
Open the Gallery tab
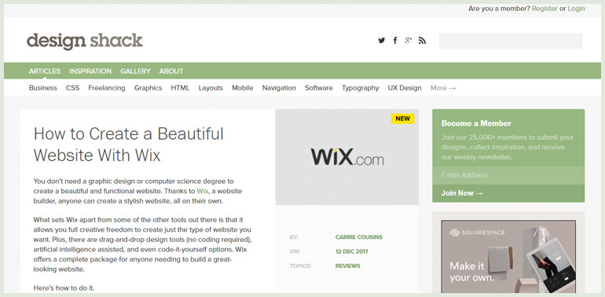[x=135, y=71]
